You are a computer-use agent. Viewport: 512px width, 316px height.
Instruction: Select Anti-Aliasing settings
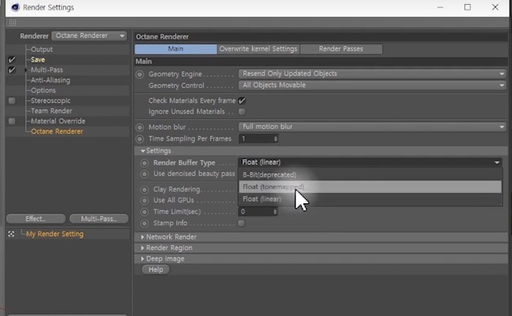click(x=51, y=80)
